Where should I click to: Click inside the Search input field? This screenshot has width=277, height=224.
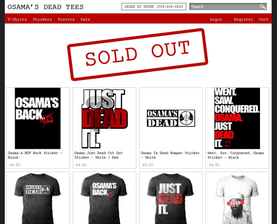(x=224, y=7)
